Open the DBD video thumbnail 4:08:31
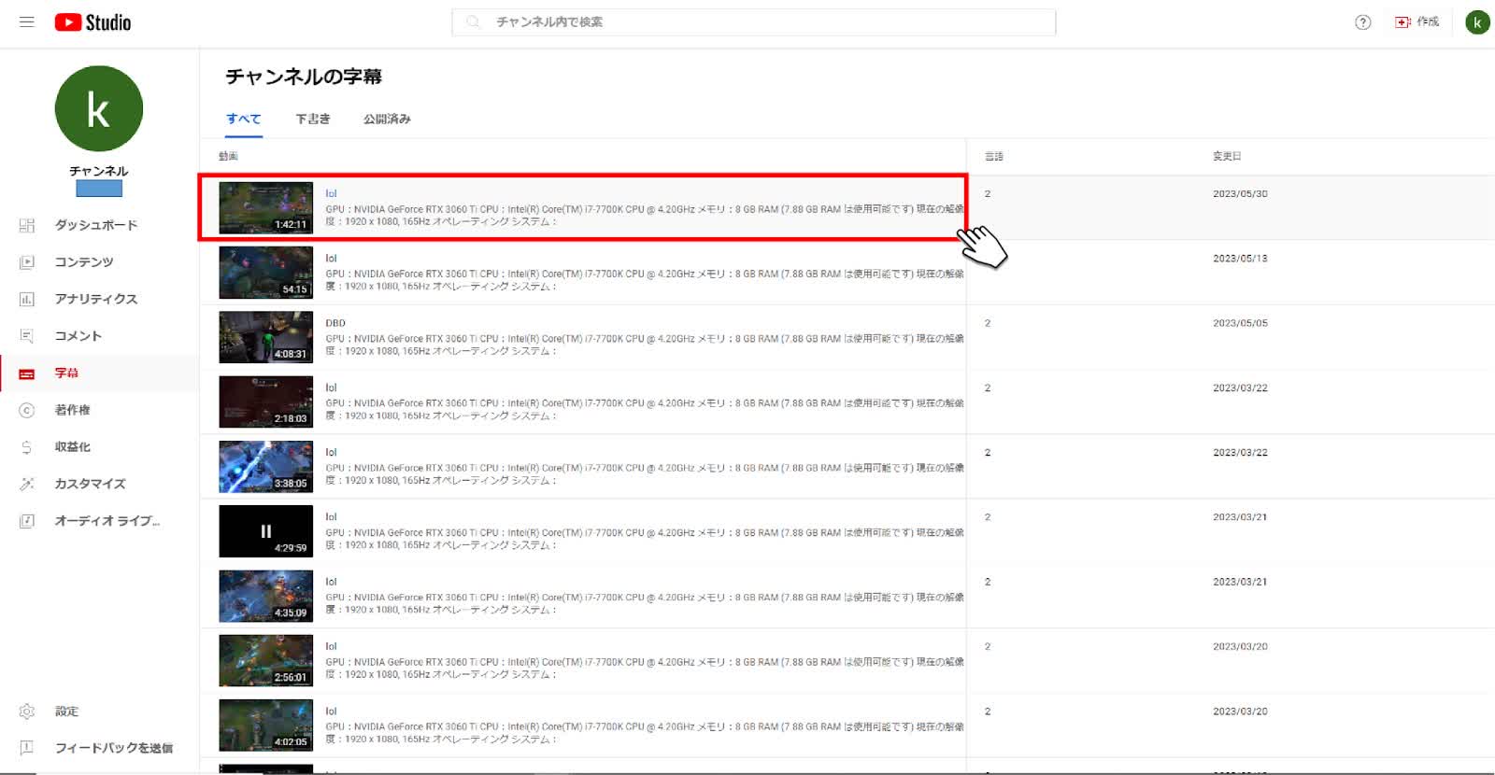Screen dimensions: 1495x775 [265, 337]
